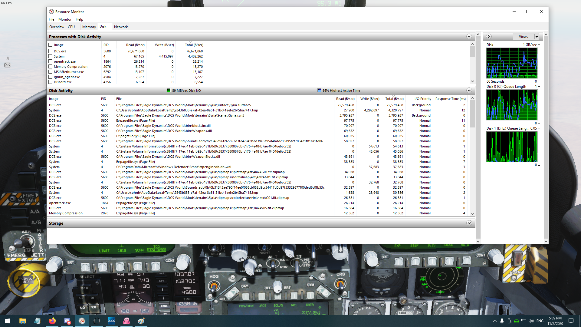Expand the Storage section
Image resolution: width=581 pixels, height=327 pixels.
click(469, 223)
